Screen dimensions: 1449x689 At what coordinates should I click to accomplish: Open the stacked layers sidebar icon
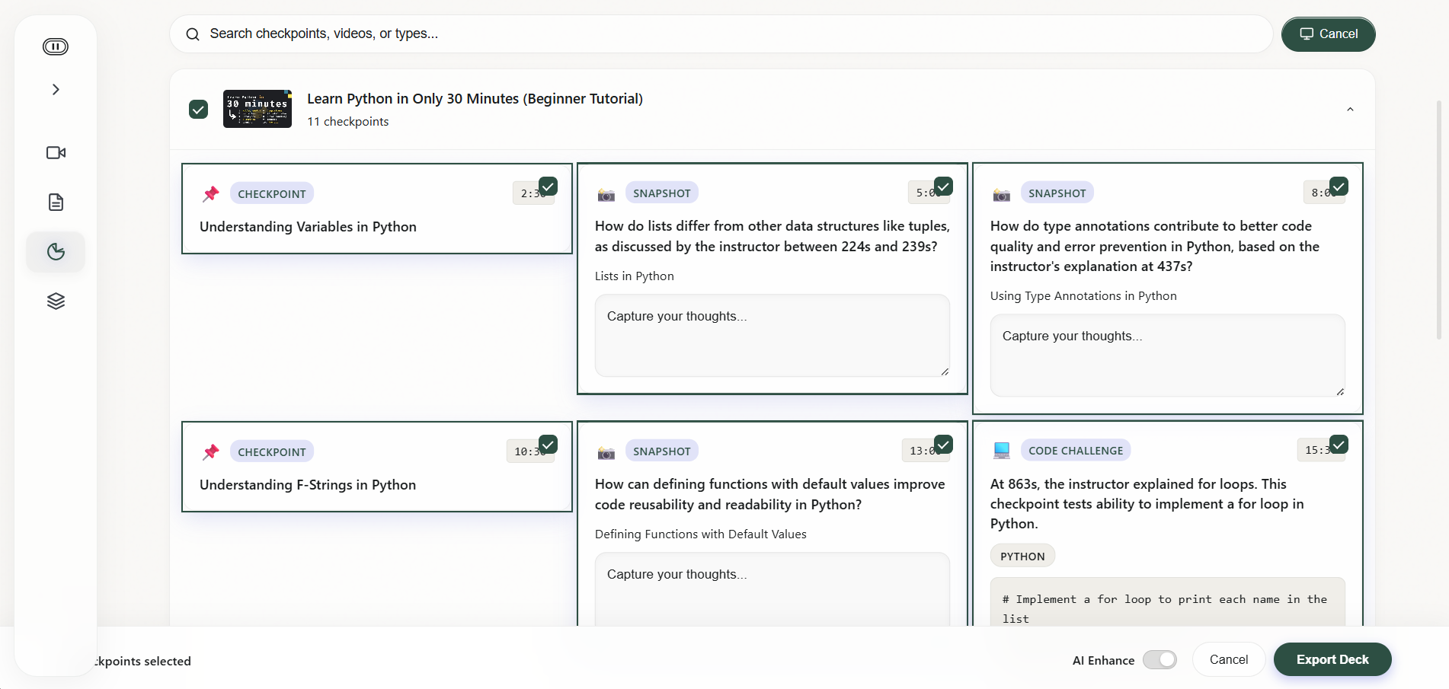(56, 301)
